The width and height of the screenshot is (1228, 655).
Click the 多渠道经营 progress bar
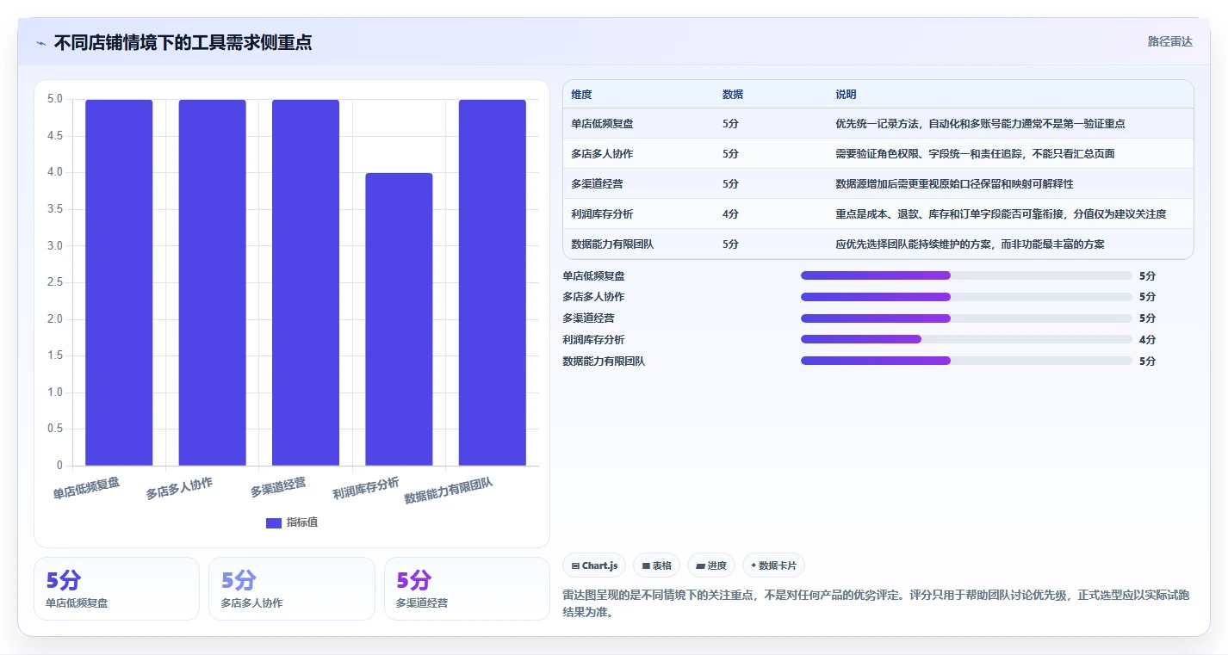click(x=966, y=318)
